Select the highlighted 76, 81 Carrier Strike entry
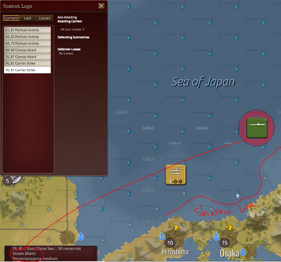 pos(28,70)
